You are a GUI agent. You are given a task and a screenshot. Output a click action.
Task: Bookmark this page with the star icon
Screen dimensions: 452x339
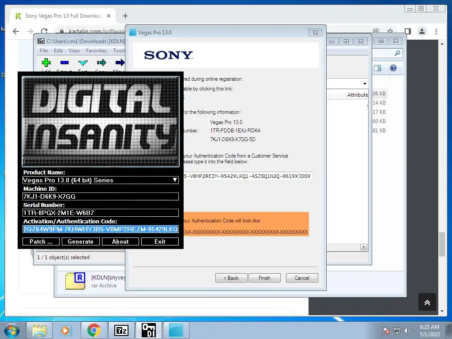point(390,31)
